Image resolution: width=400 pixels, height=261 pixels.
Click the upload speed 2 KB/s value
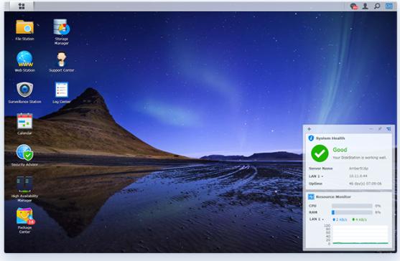coord(340,219)
